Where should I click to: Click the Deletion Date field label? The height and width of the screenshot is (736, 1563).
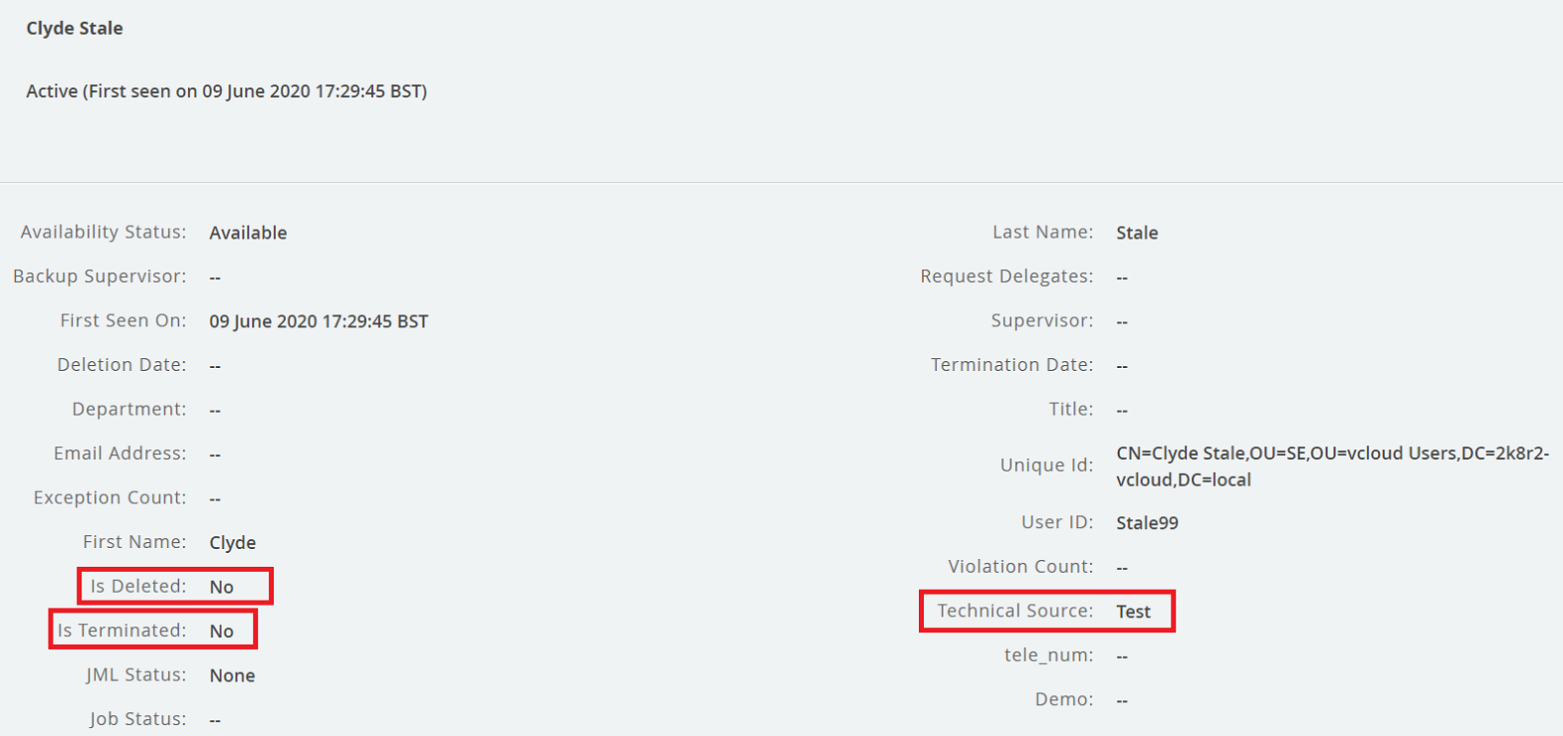(121, 365)
